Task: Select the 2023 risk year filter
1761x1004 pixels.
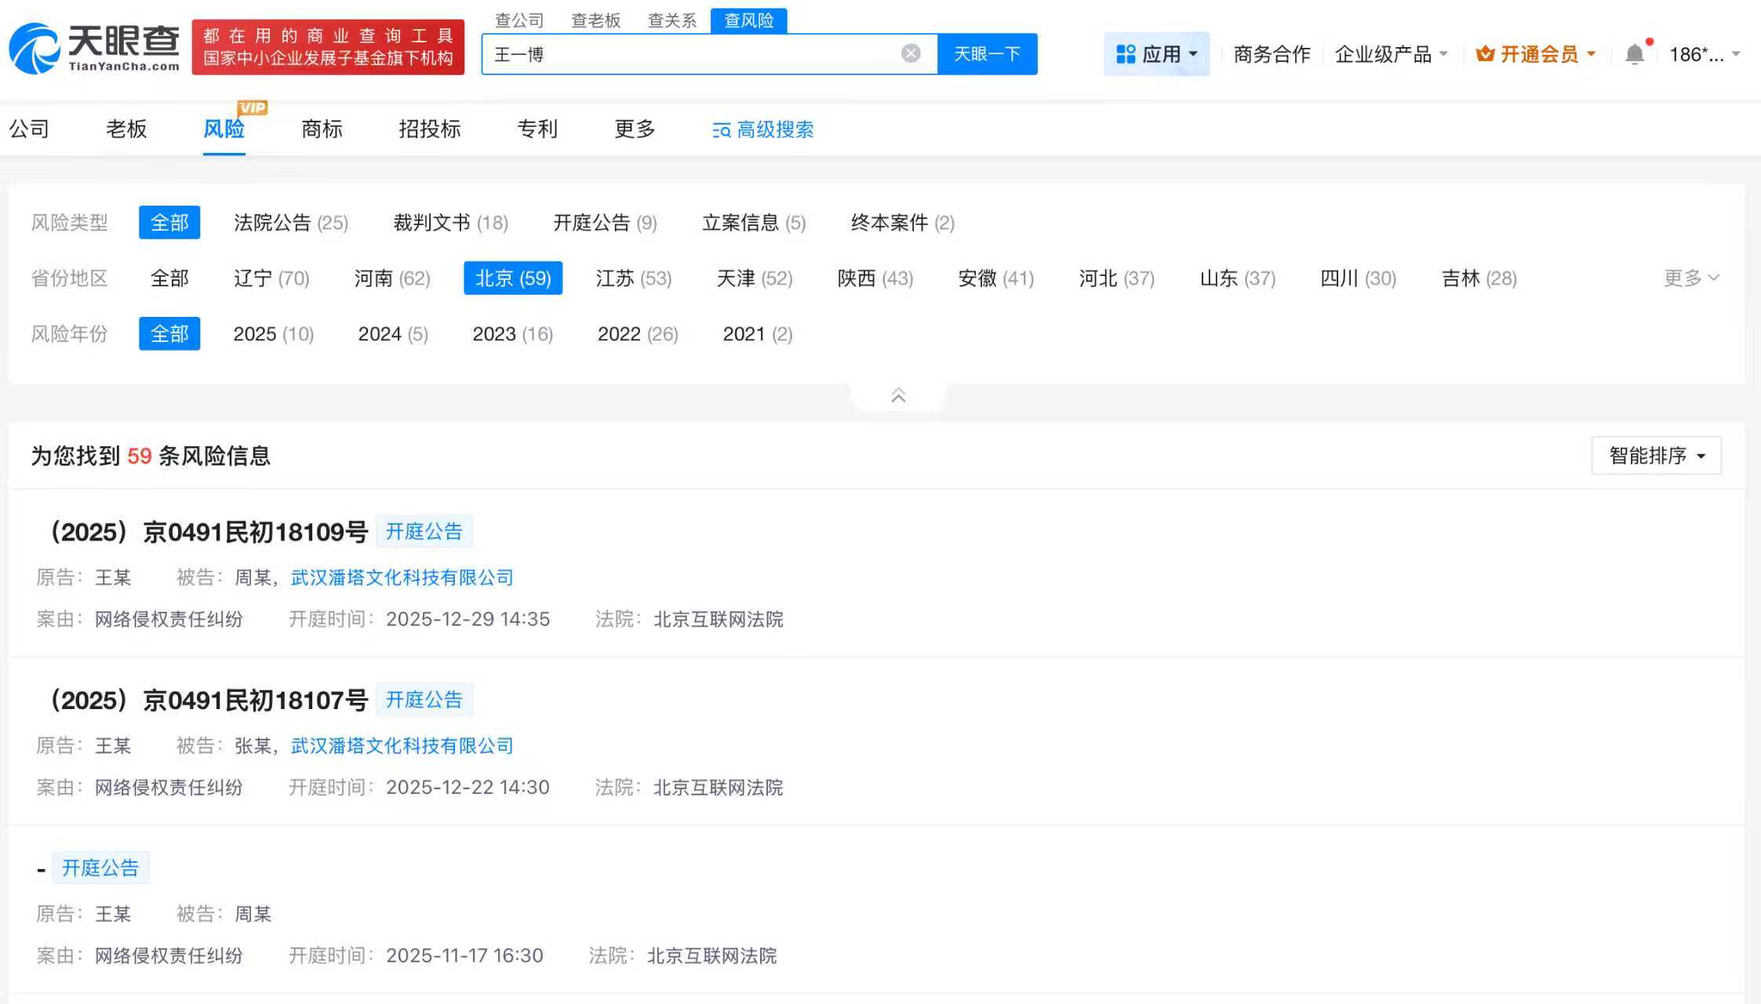Action: [511, 333]
